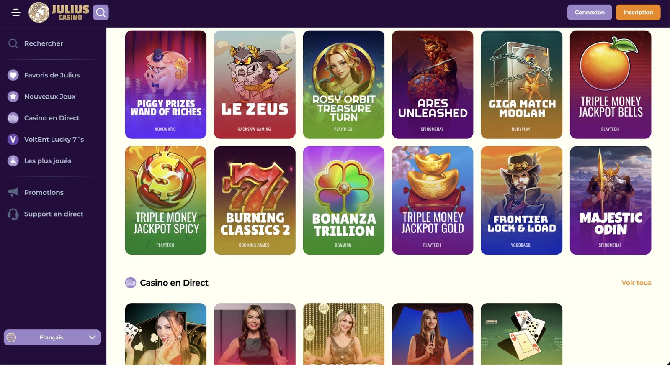Open the Majestic Odin game tile
This screenshot has width=670, height=365.
click(x=611, y=200)
